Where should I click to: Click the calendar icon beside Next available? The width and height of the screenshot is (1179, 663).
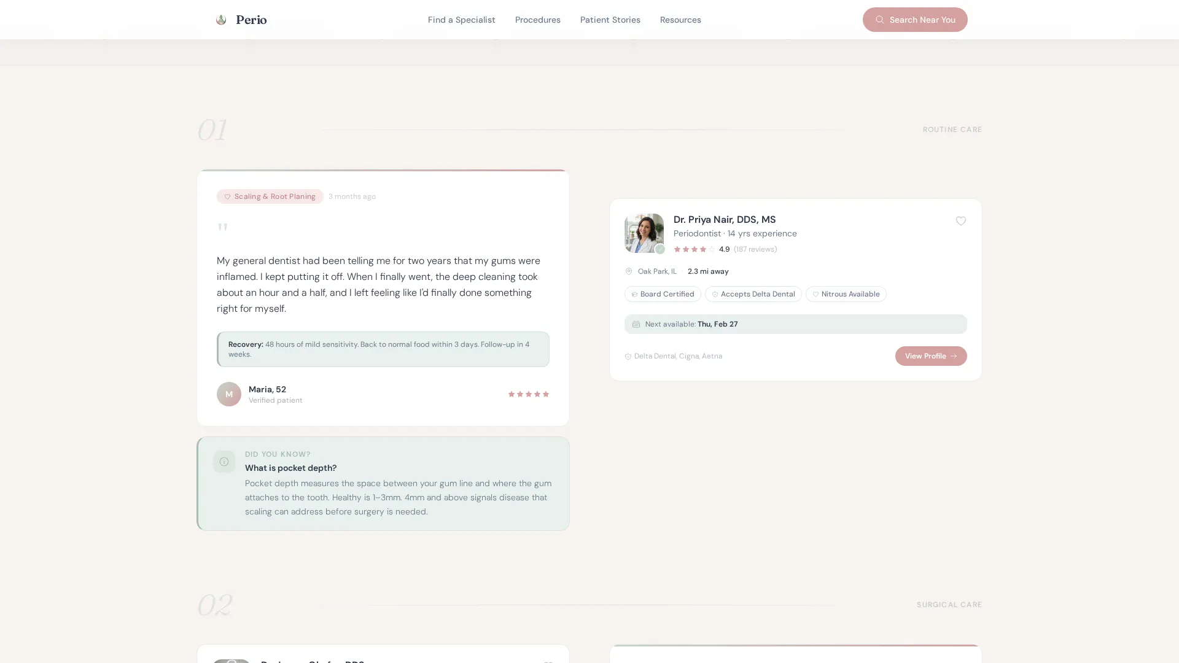(x=636, y=324)
